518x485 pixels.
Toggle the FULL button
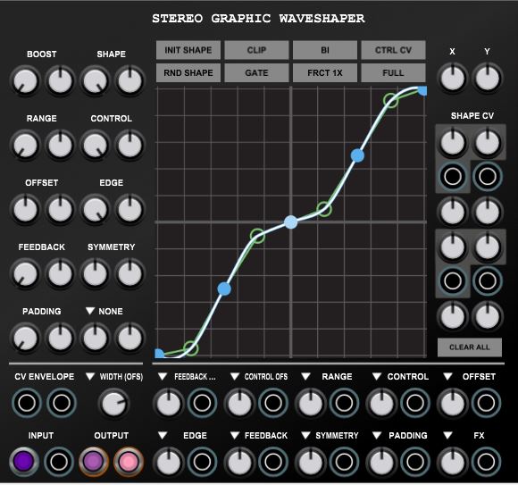[393, 72]
